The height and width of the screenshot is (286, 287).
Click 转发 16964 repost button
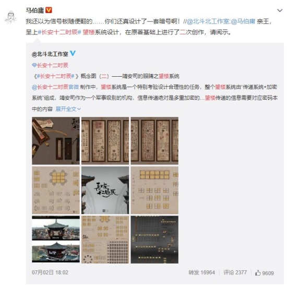[x=201, y=272]
